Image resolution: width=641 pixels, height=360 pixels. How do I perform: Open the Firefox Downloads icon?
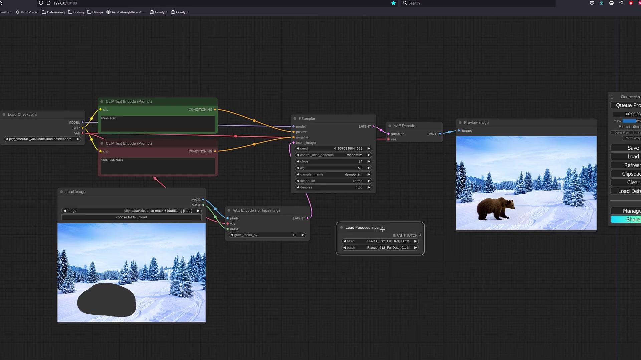coord(602,3)
